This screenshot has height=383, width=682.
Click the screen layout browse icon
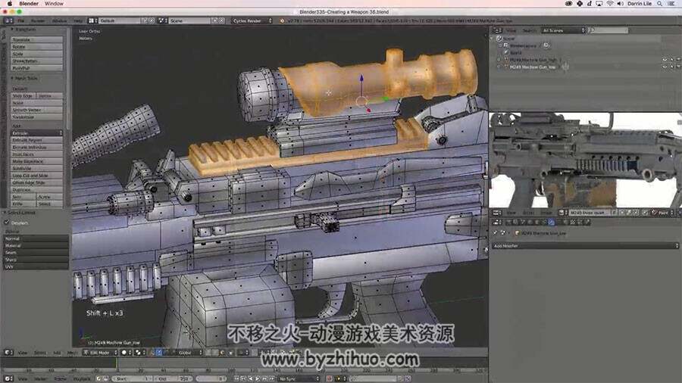[x=92, y=20]
